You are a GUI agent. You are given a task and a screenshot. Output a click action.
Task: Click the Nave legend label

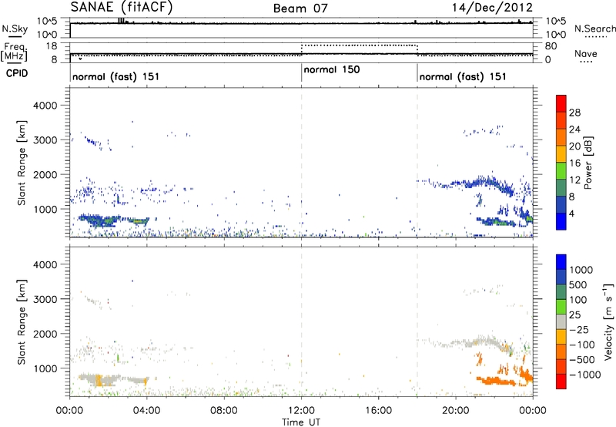pyautogui.click(x=586, y=54)
